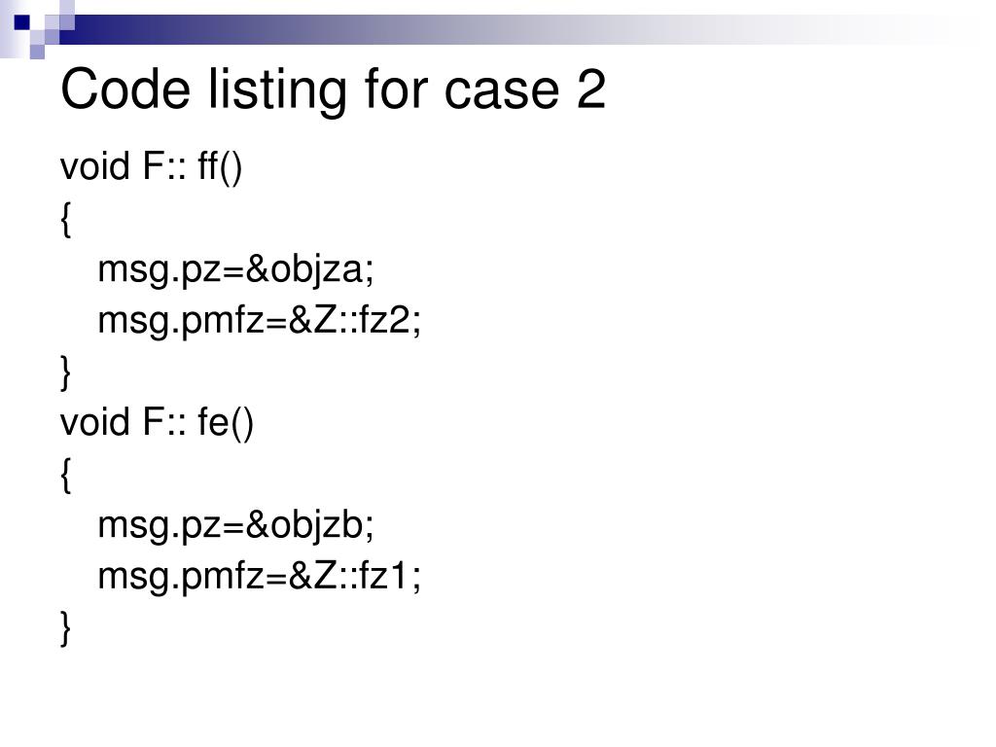Click the 'void F:: ff()' line
Screen dimensions: 996x747
point(151,167)
